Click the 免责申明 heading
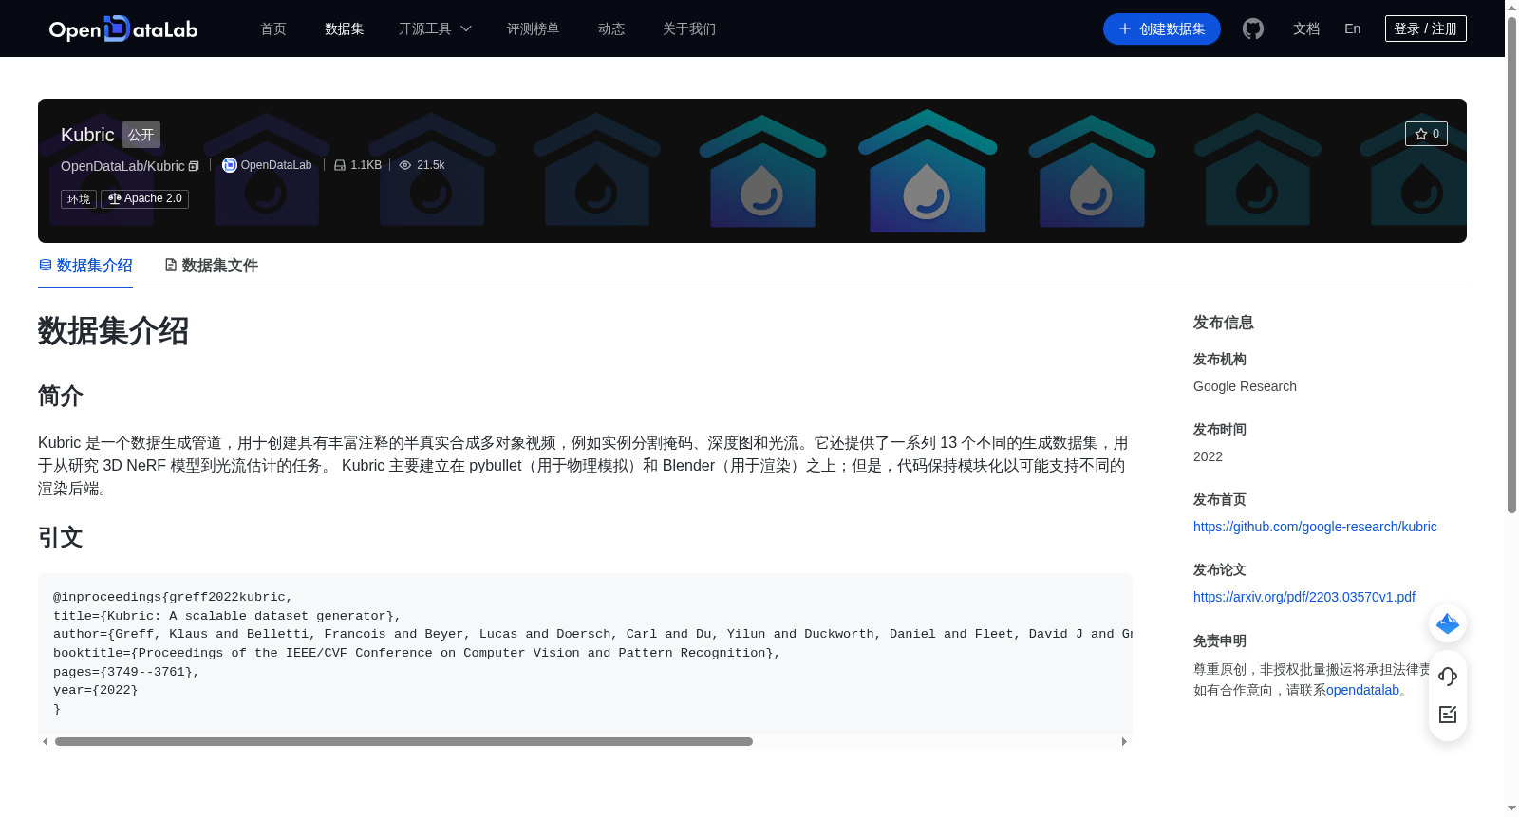 click(x=1220, y=641)
